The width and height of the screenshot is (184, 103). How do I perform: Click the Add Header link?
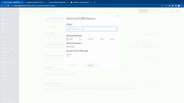(70, 47)
